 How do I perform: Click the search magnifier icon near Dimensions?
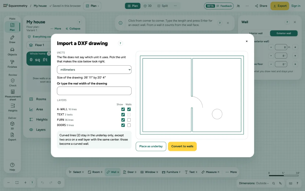point(273,183)
